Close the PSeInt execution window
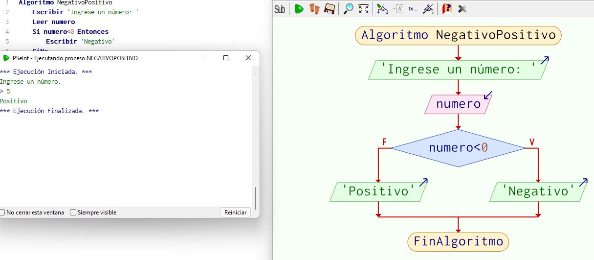The height and width of the screenshot is (260, 594). click(x=248, y=58)
